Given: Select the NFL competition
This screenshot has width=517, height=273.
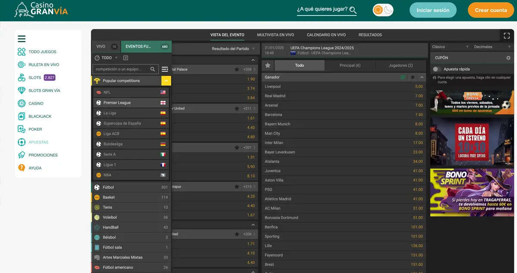Looking at the screenshot, I should [131, 93].
